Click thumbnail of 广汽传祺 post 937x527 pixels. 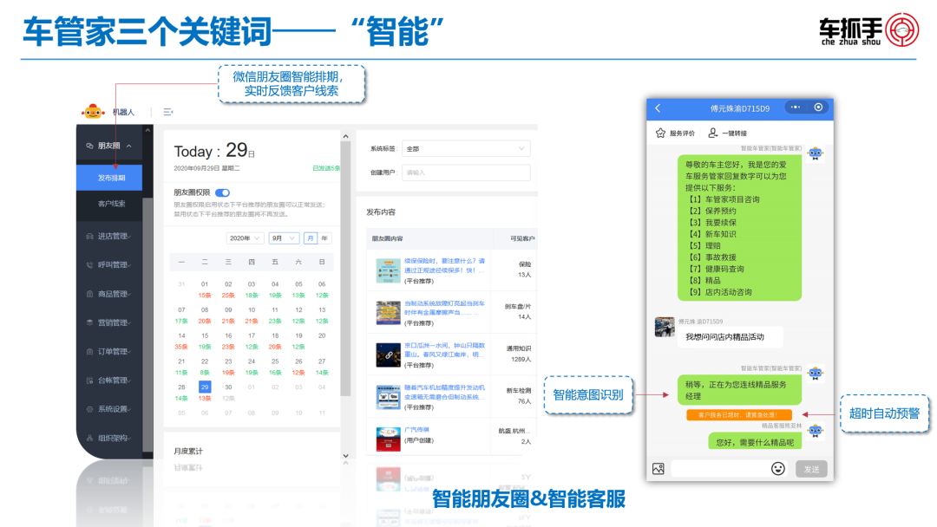tap(388, 439)
